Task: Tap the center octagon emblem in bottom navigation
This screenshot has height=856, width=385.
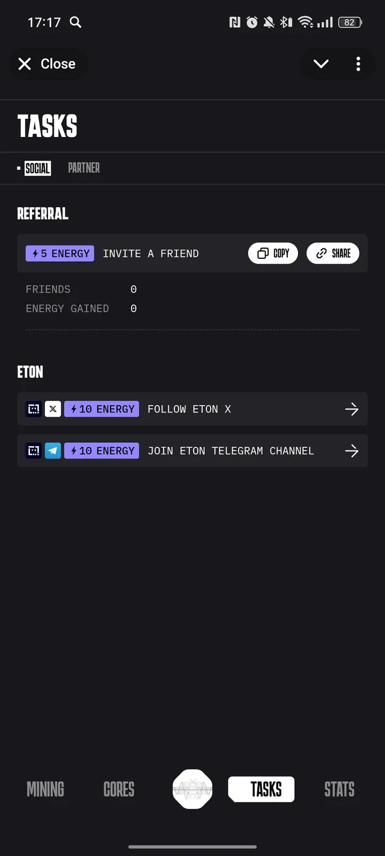Action: 192,789
